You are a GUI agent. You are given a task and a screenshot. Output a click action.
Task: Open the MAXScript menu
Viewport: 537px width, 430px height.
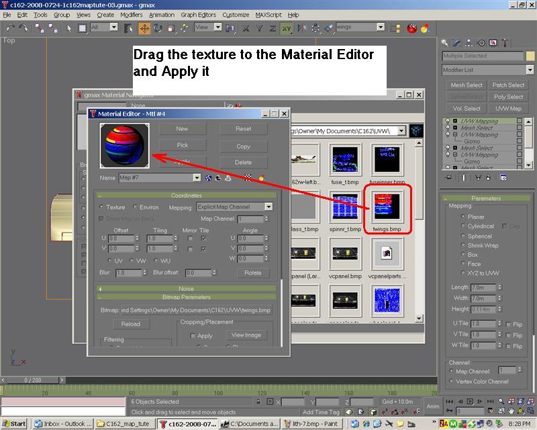tap(268, 15)
